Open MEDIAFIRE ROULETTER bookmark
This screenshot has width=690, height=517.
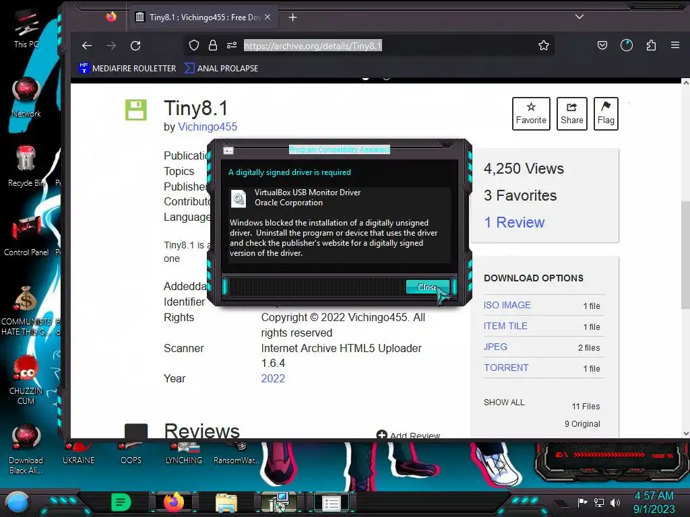click(127, 68)
